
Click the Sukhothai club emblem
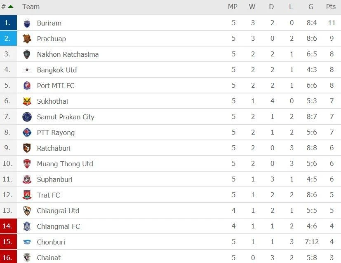click(26, 101)
